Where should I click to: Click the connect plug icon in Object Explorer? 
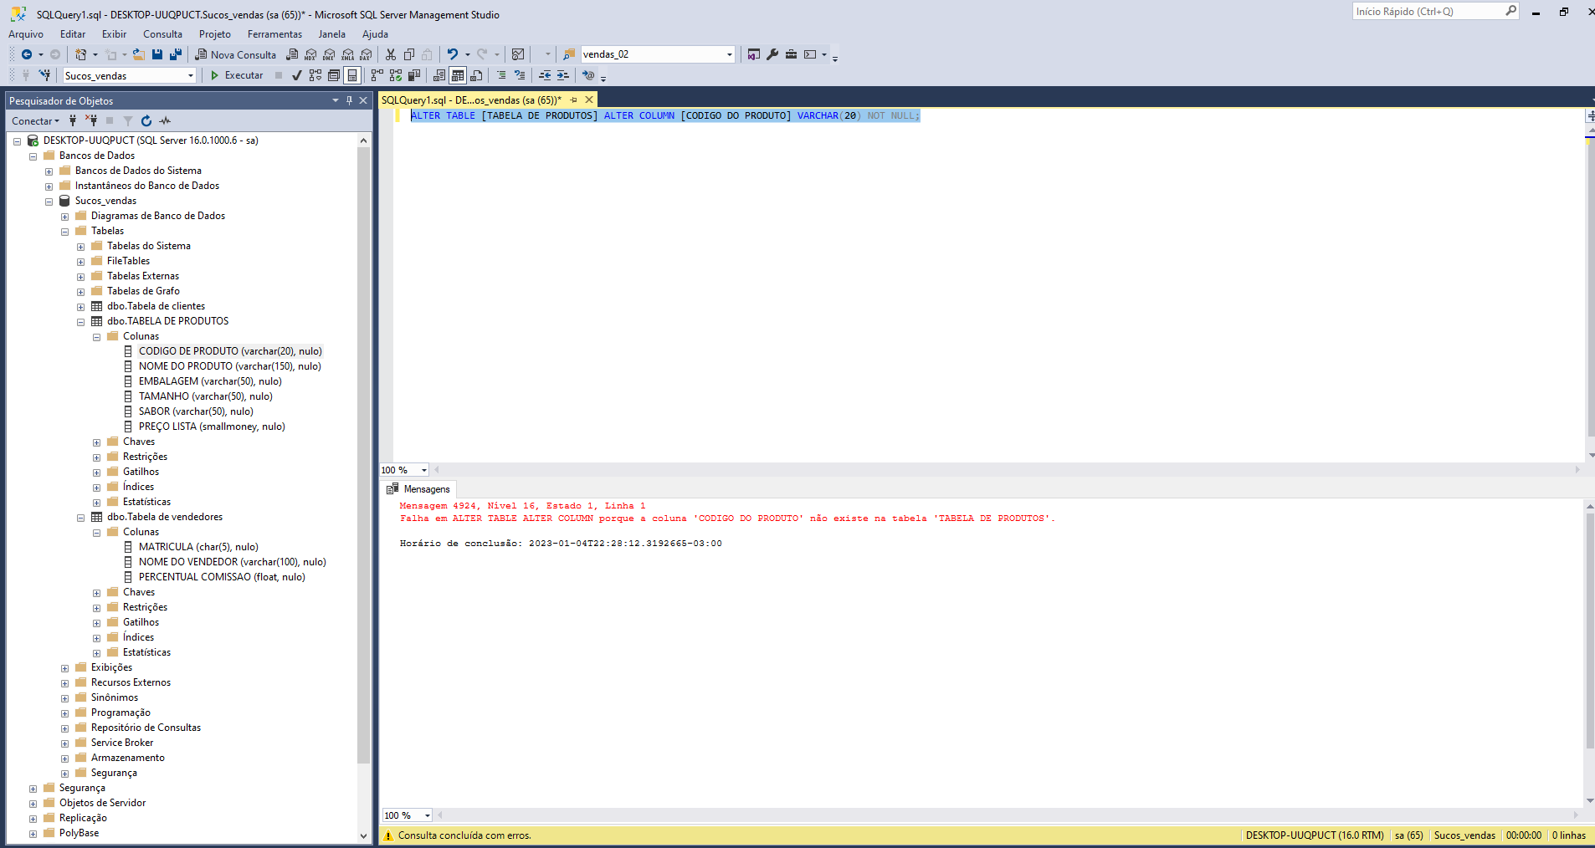(x=73, y=121)
